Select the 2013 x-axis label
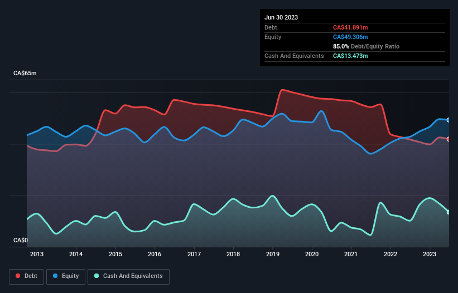This screenshot has width=458, height=293. (37, 255)
